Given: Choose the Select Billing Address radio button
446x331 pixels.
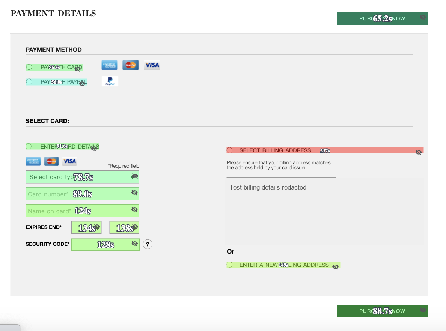Looking at the screenshot, I should point(229,150).
